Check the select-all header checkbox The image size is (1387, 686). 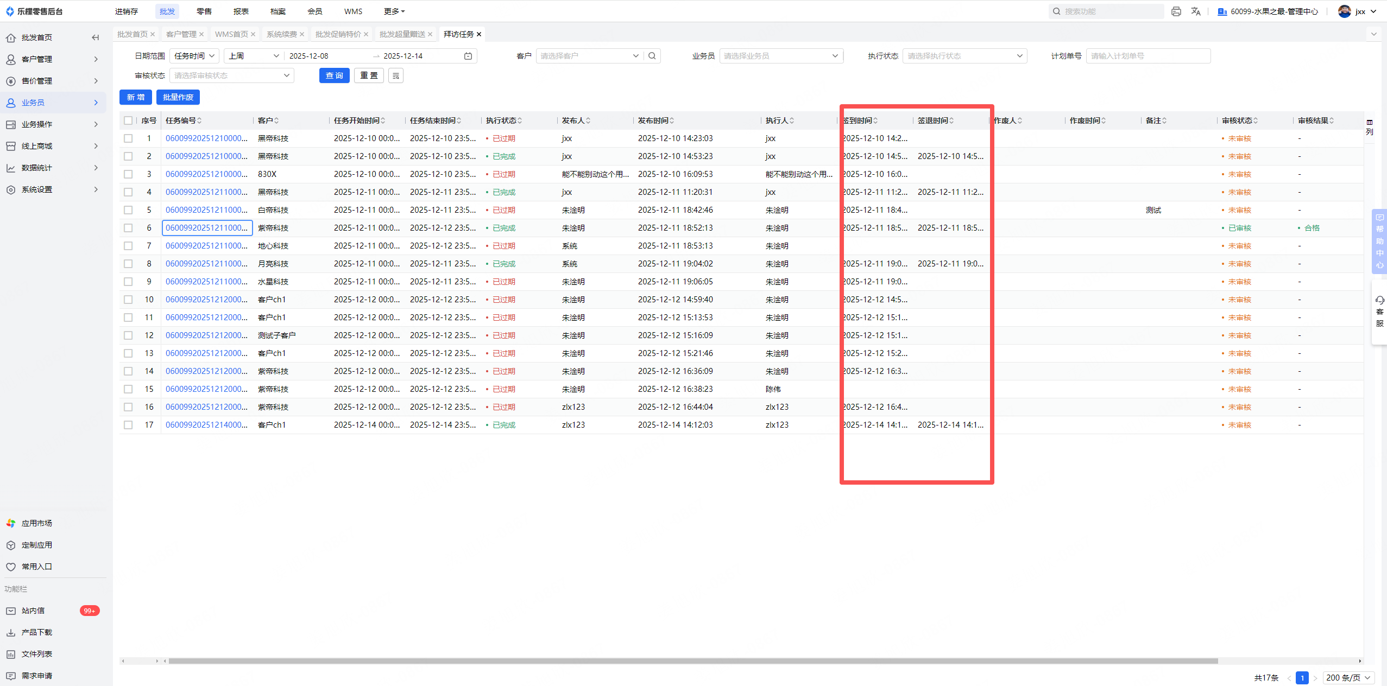click(128, 120)
